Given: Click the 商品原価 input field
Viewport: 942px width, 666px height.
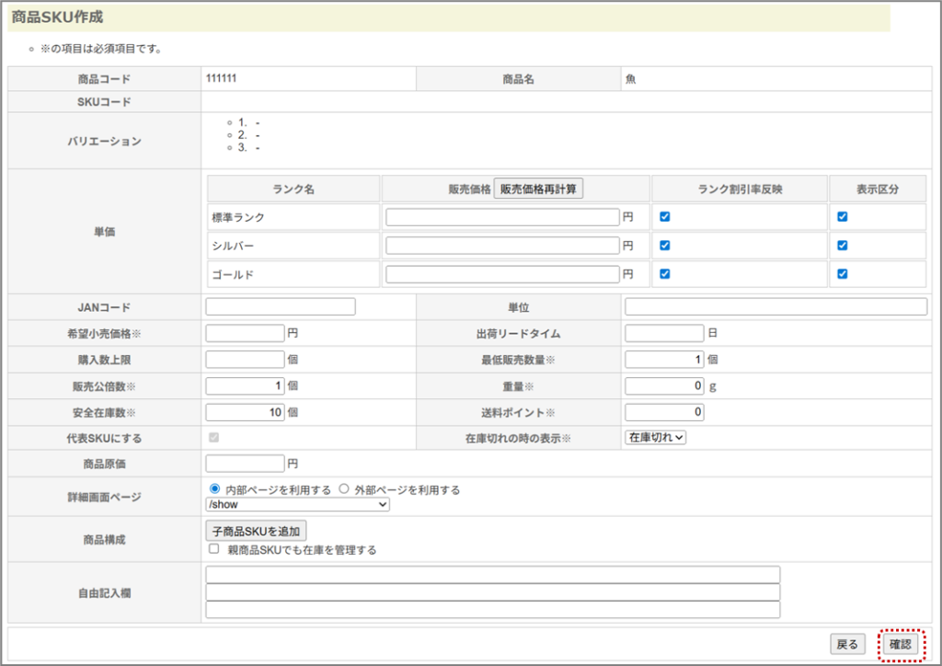Looking at the screenshot, I should click(x=245, y=463).
